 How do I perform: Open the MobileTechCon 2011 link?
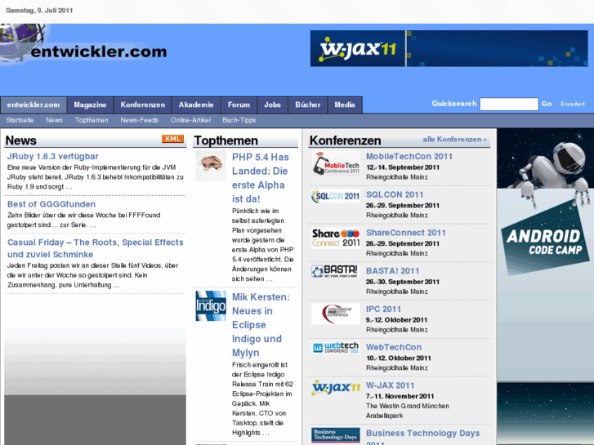(x=409, y=157)
